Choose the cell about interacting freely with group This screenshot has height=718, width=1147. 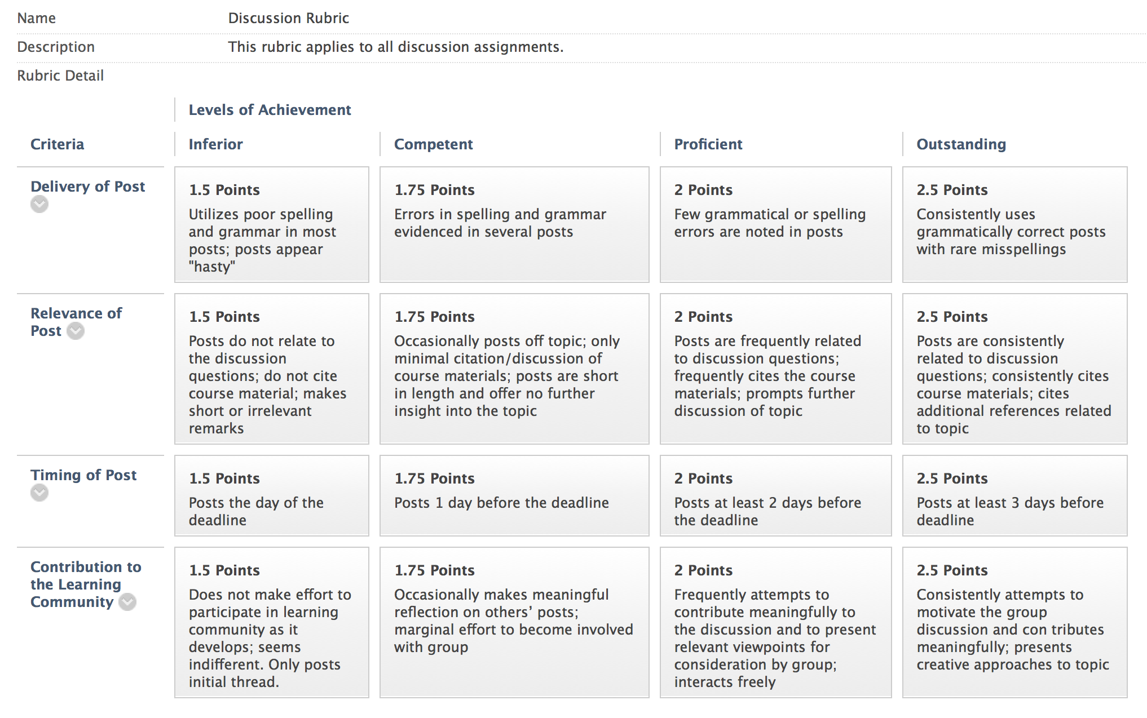(775, 622)
